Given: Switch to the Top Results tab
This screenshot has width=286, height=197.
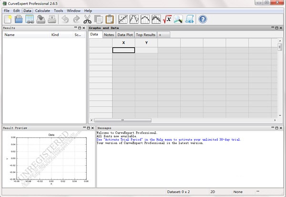Looking at the screenshot, I should pos(145,35).
